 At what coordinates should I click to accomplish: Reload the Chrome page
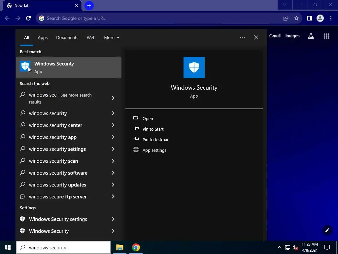tap(28, 18)
